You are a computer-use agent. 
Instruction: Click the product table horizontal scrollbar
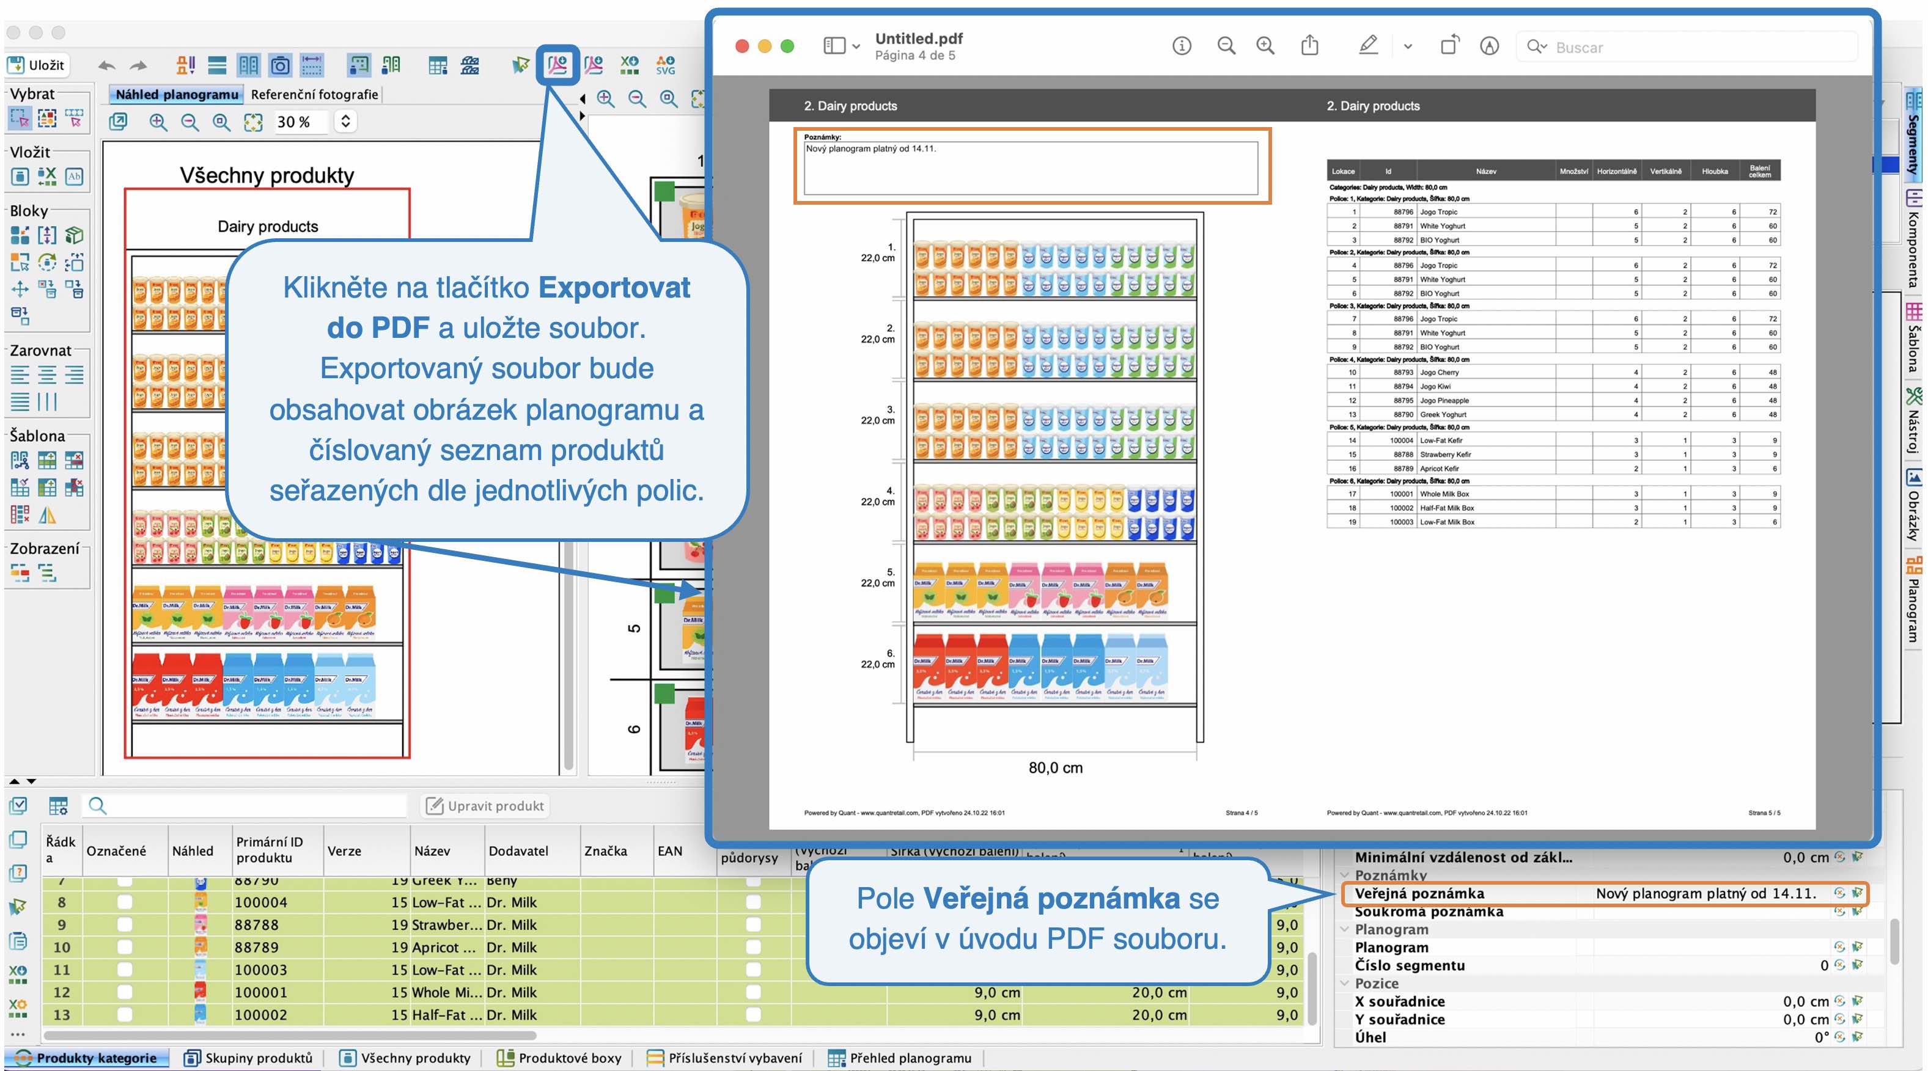coord(289,1036)
